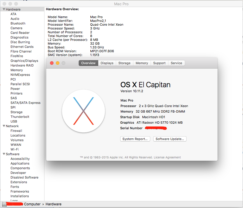Open the Displays tab
Image resolution: width=243 pixels, height=208 pixels.
[x=107, y=63]
